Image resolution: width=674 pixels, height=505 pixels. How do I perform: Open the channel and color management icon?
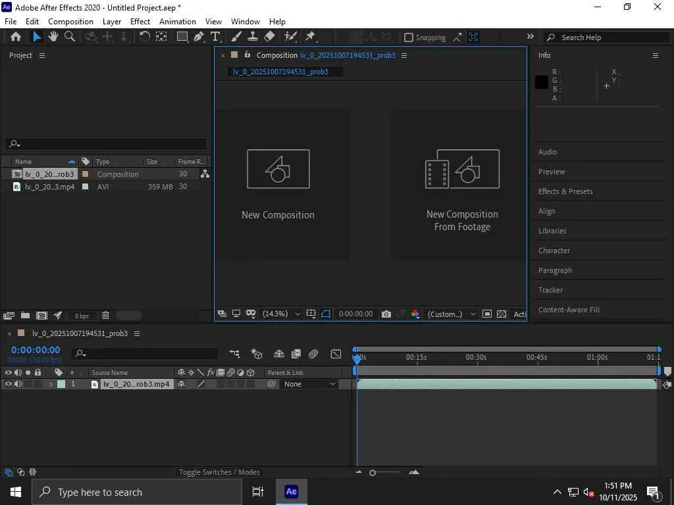point(415,314)
